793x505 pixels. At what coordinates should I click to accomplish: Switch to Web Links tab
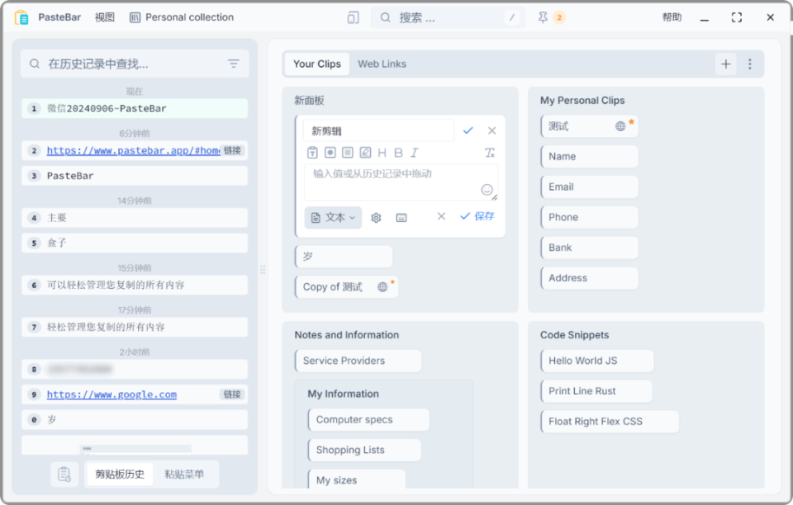[382, 64]
